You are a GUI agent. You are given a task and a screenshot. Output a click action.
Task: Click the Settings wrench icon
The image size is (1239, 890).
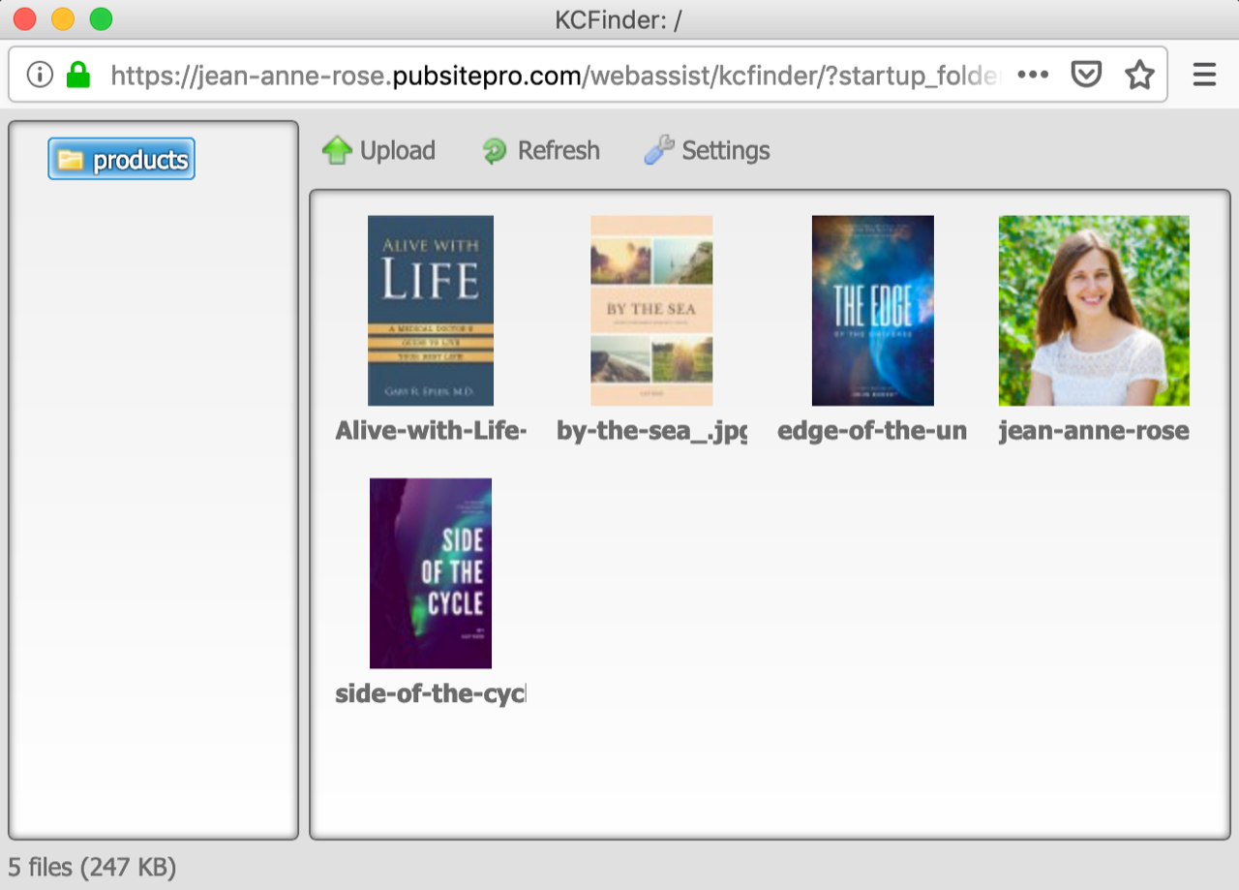pos(659,150)
